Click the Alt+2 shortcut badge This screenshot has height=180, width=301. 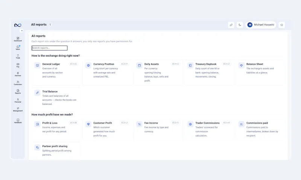227,64
